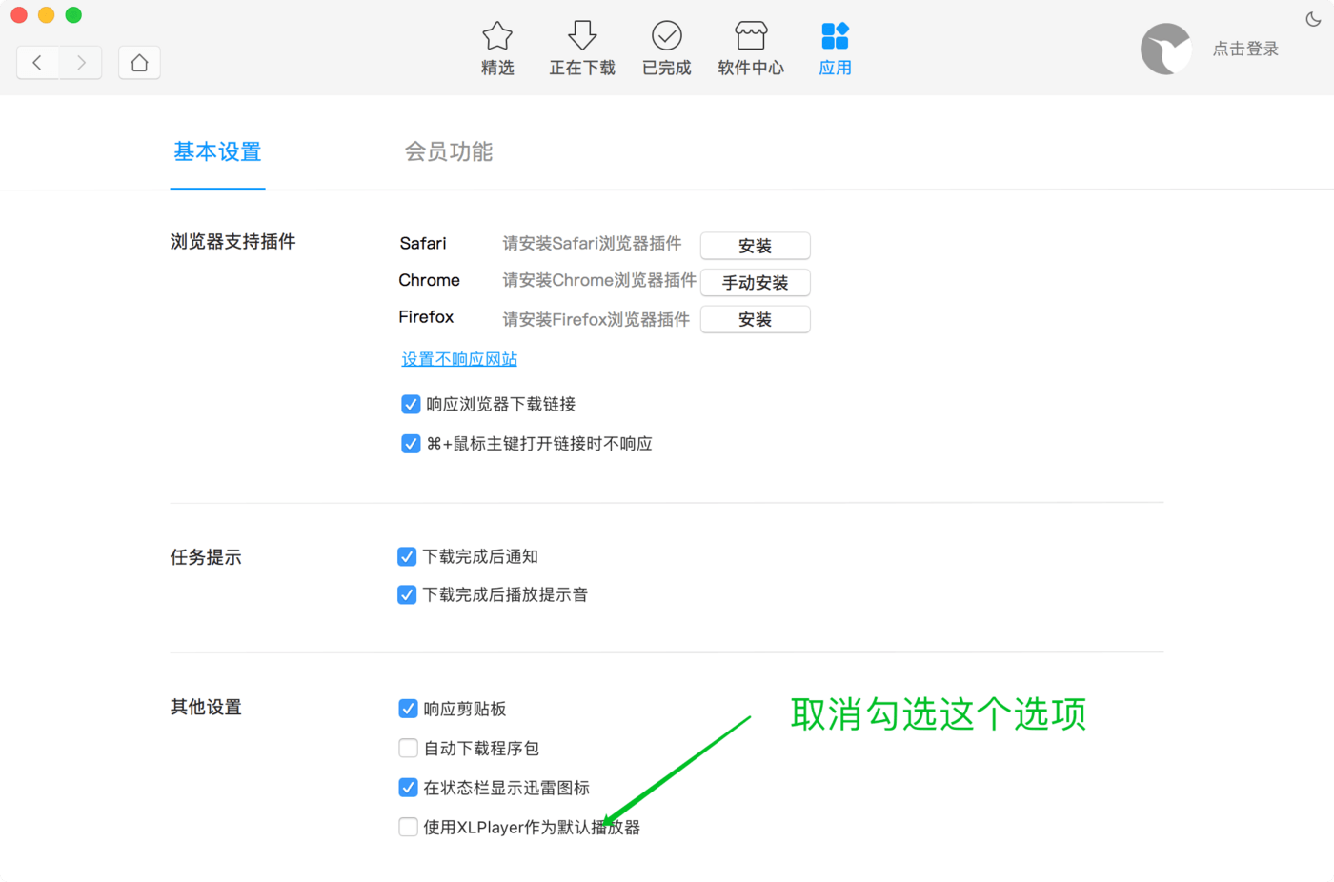Click the hummingbird user avatar
1334x882 pixels.
point(1166,49)
